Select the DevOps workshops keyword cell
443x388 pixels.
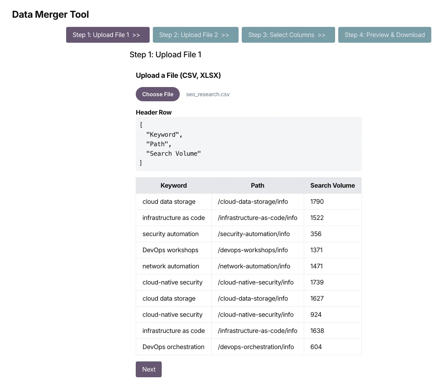coord(174,250)
